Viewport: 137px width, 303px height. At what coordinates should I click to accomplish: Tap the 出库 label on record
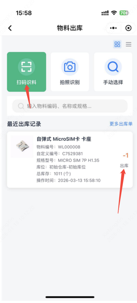[124, 165]
